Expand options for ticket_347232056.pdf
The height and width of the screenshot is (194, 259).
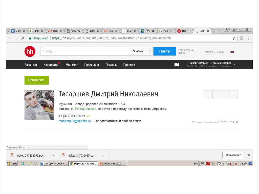coord(53,155)
